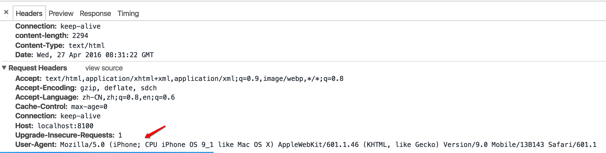Click the response Connection keep-alive value at top
The image size is (606, 153).
[x=80, y=26]
